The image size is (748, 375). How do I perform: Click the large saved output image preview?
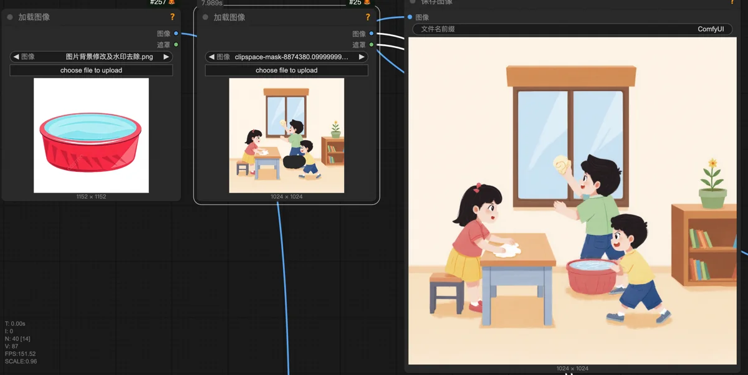572,201
